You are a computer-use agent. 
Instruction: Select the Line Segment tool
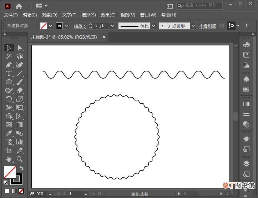20,73
